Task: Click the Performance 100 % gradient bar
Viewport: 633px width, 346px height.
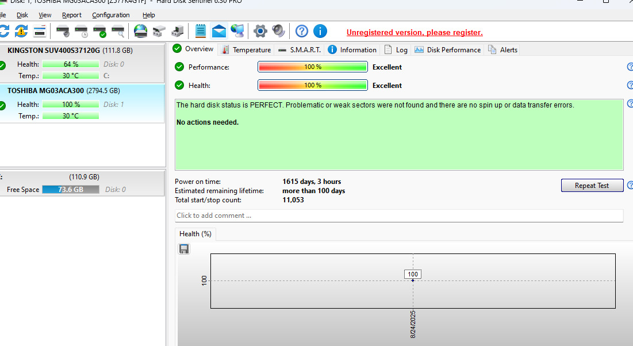Action: (312, 67)
